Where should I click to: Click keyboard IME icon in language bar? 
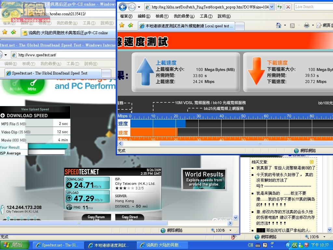click(258, 245)
